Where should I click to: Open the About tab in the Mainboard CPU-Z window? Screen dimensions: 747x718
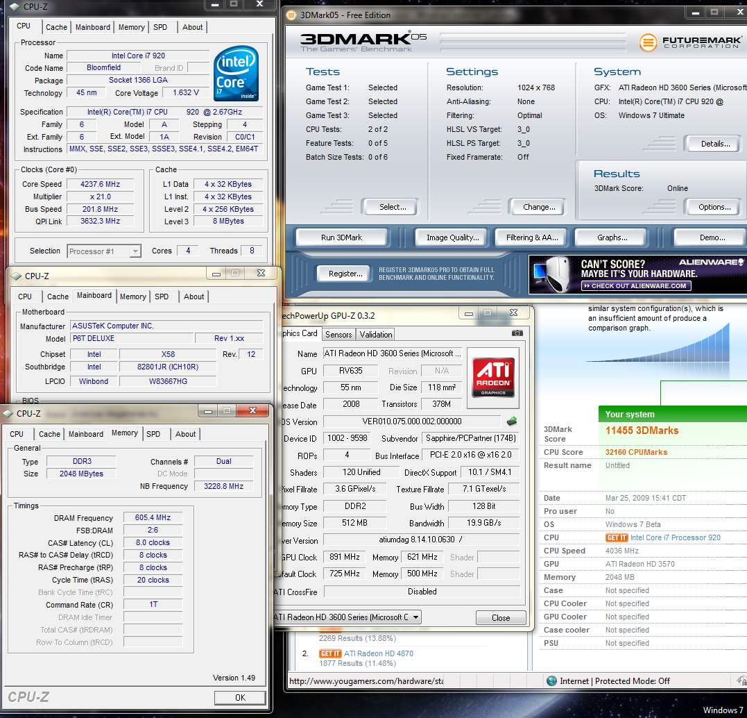(x=194, y=297)
